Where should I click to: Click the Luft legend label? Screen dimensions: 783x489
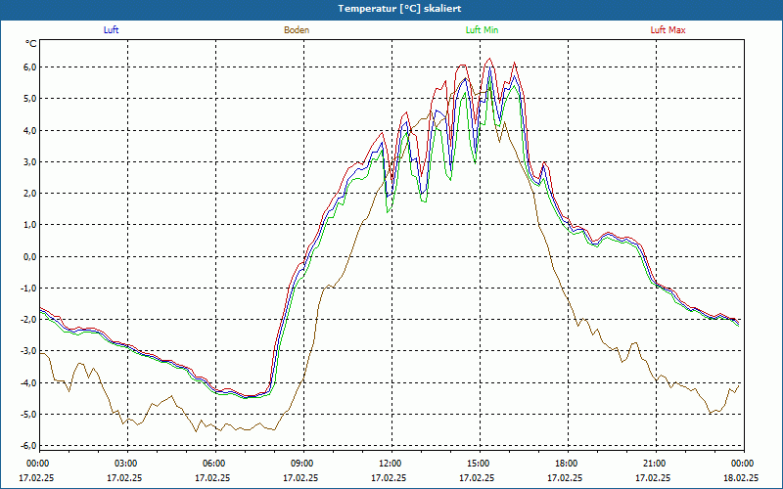click(x=111, y=30)
